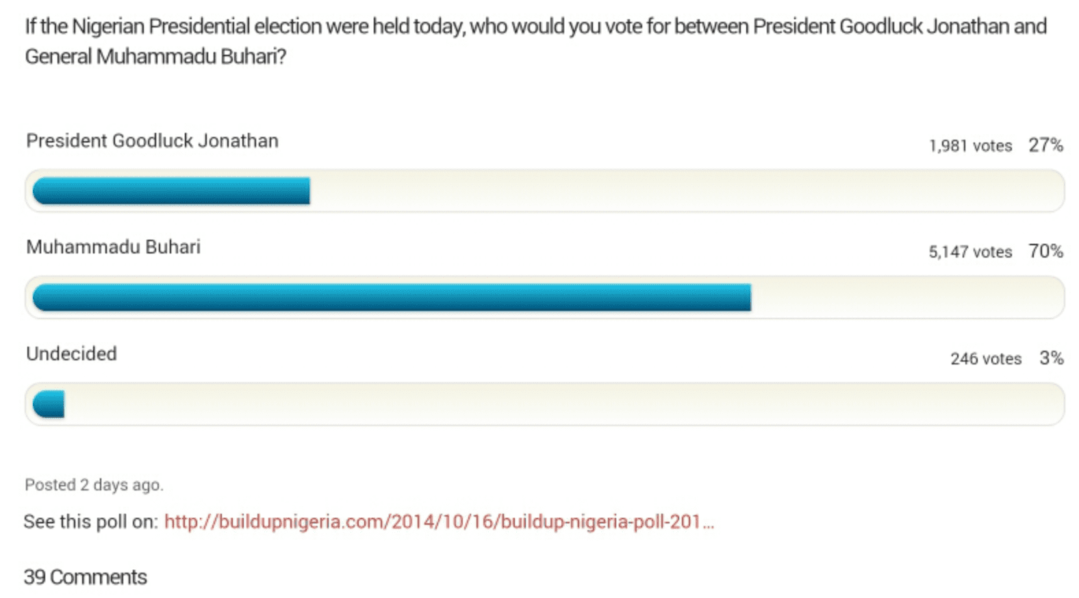Click the 27% result percentage
The width and height of the screenshot is (1079, 598).
pos(1045,145)
